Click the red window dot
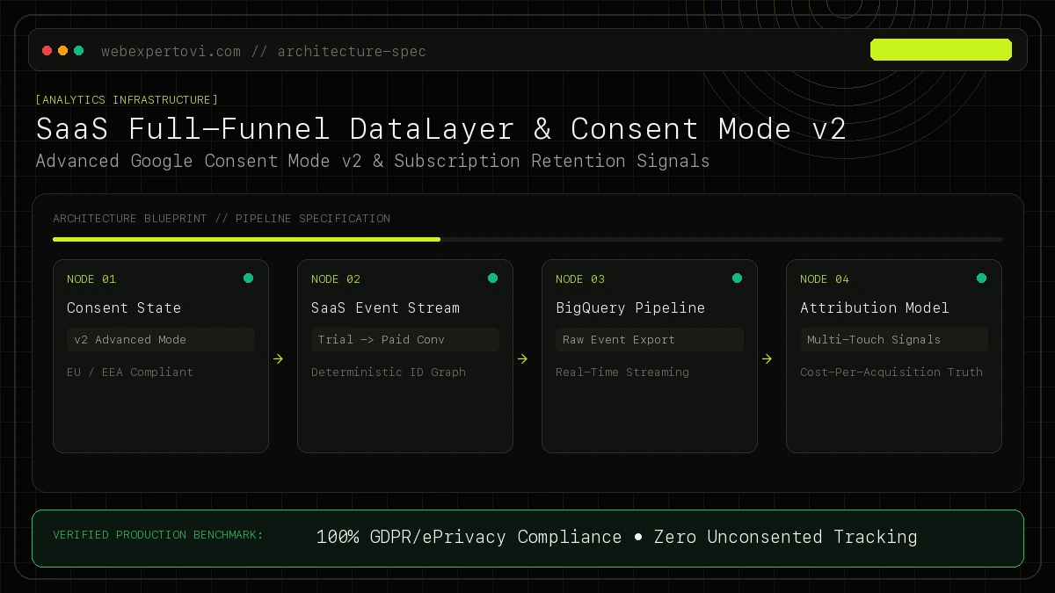1055x593 pixels. coord(47,51)
